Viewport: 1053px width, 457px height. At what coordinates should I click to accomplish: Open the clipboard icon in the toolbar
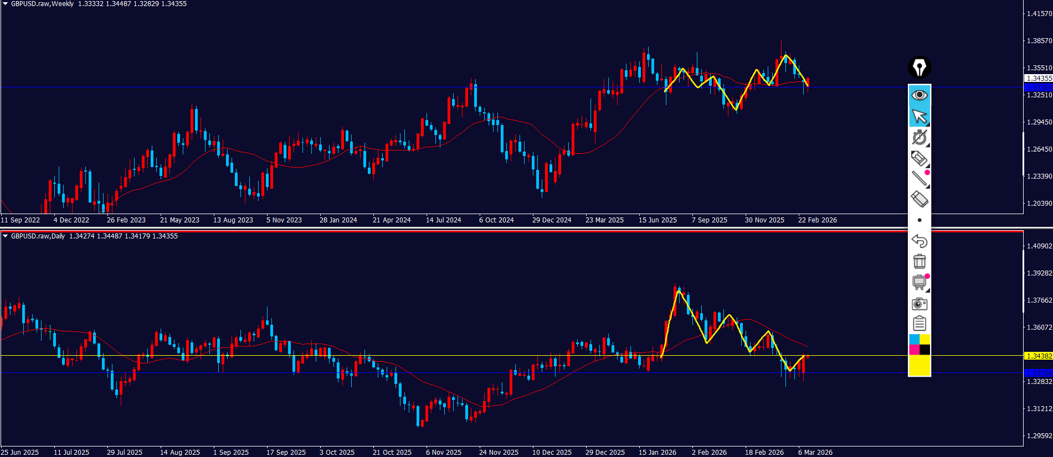[919, 324]
